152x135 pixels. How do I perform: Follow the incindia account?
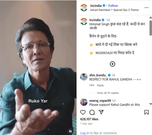pos(113,6)
